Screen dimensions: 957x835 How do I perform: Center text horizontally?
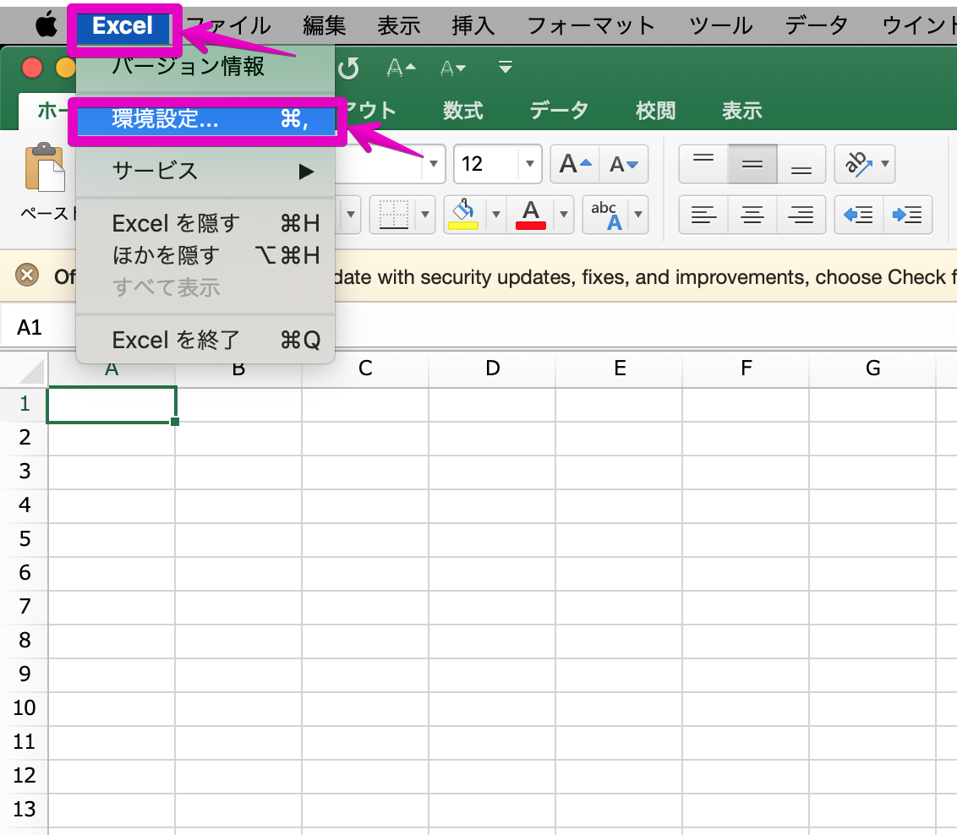point(752,214)
